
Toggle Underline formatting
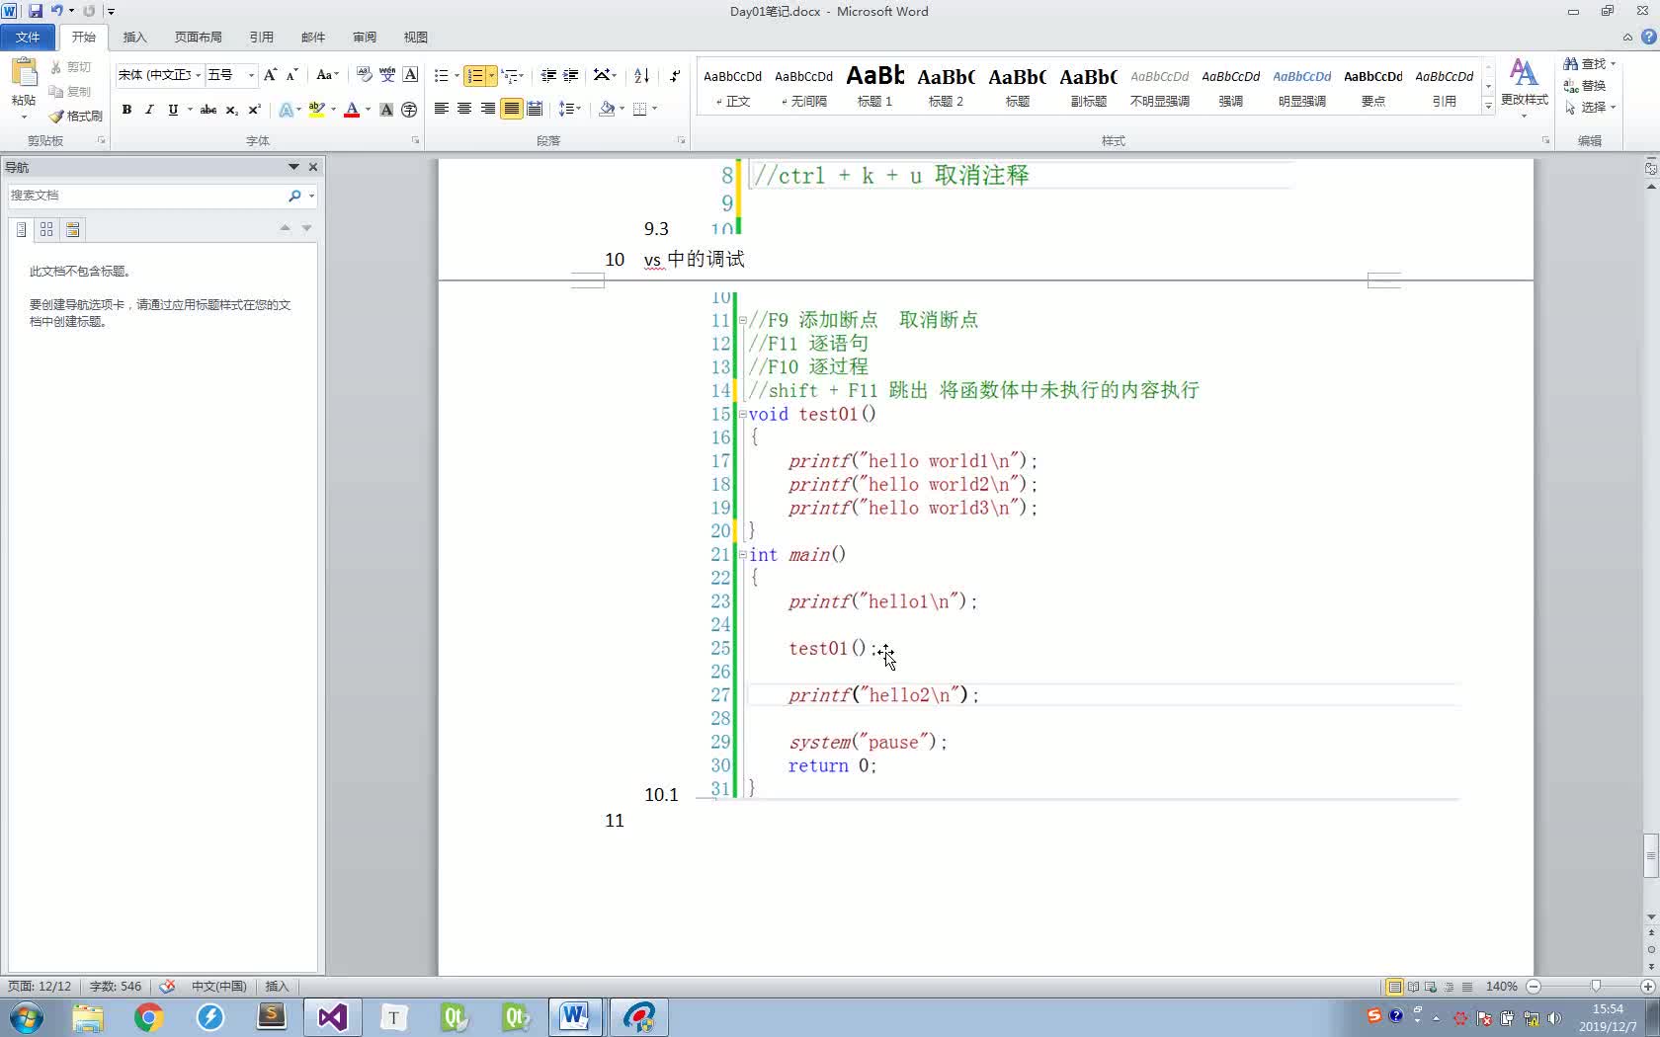tap(173, 110)
